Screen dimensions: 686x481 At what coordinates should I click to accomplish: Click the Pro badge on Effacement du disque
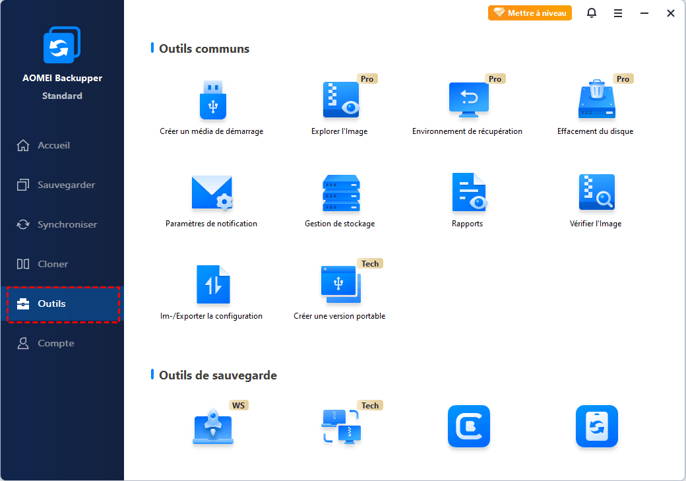tap(623, 79)
